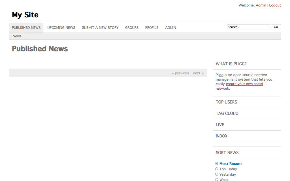Open Submit a New Story page
The height and width of the screenshot is (181, 290).
pyautogui.click(x=100, y=28)
